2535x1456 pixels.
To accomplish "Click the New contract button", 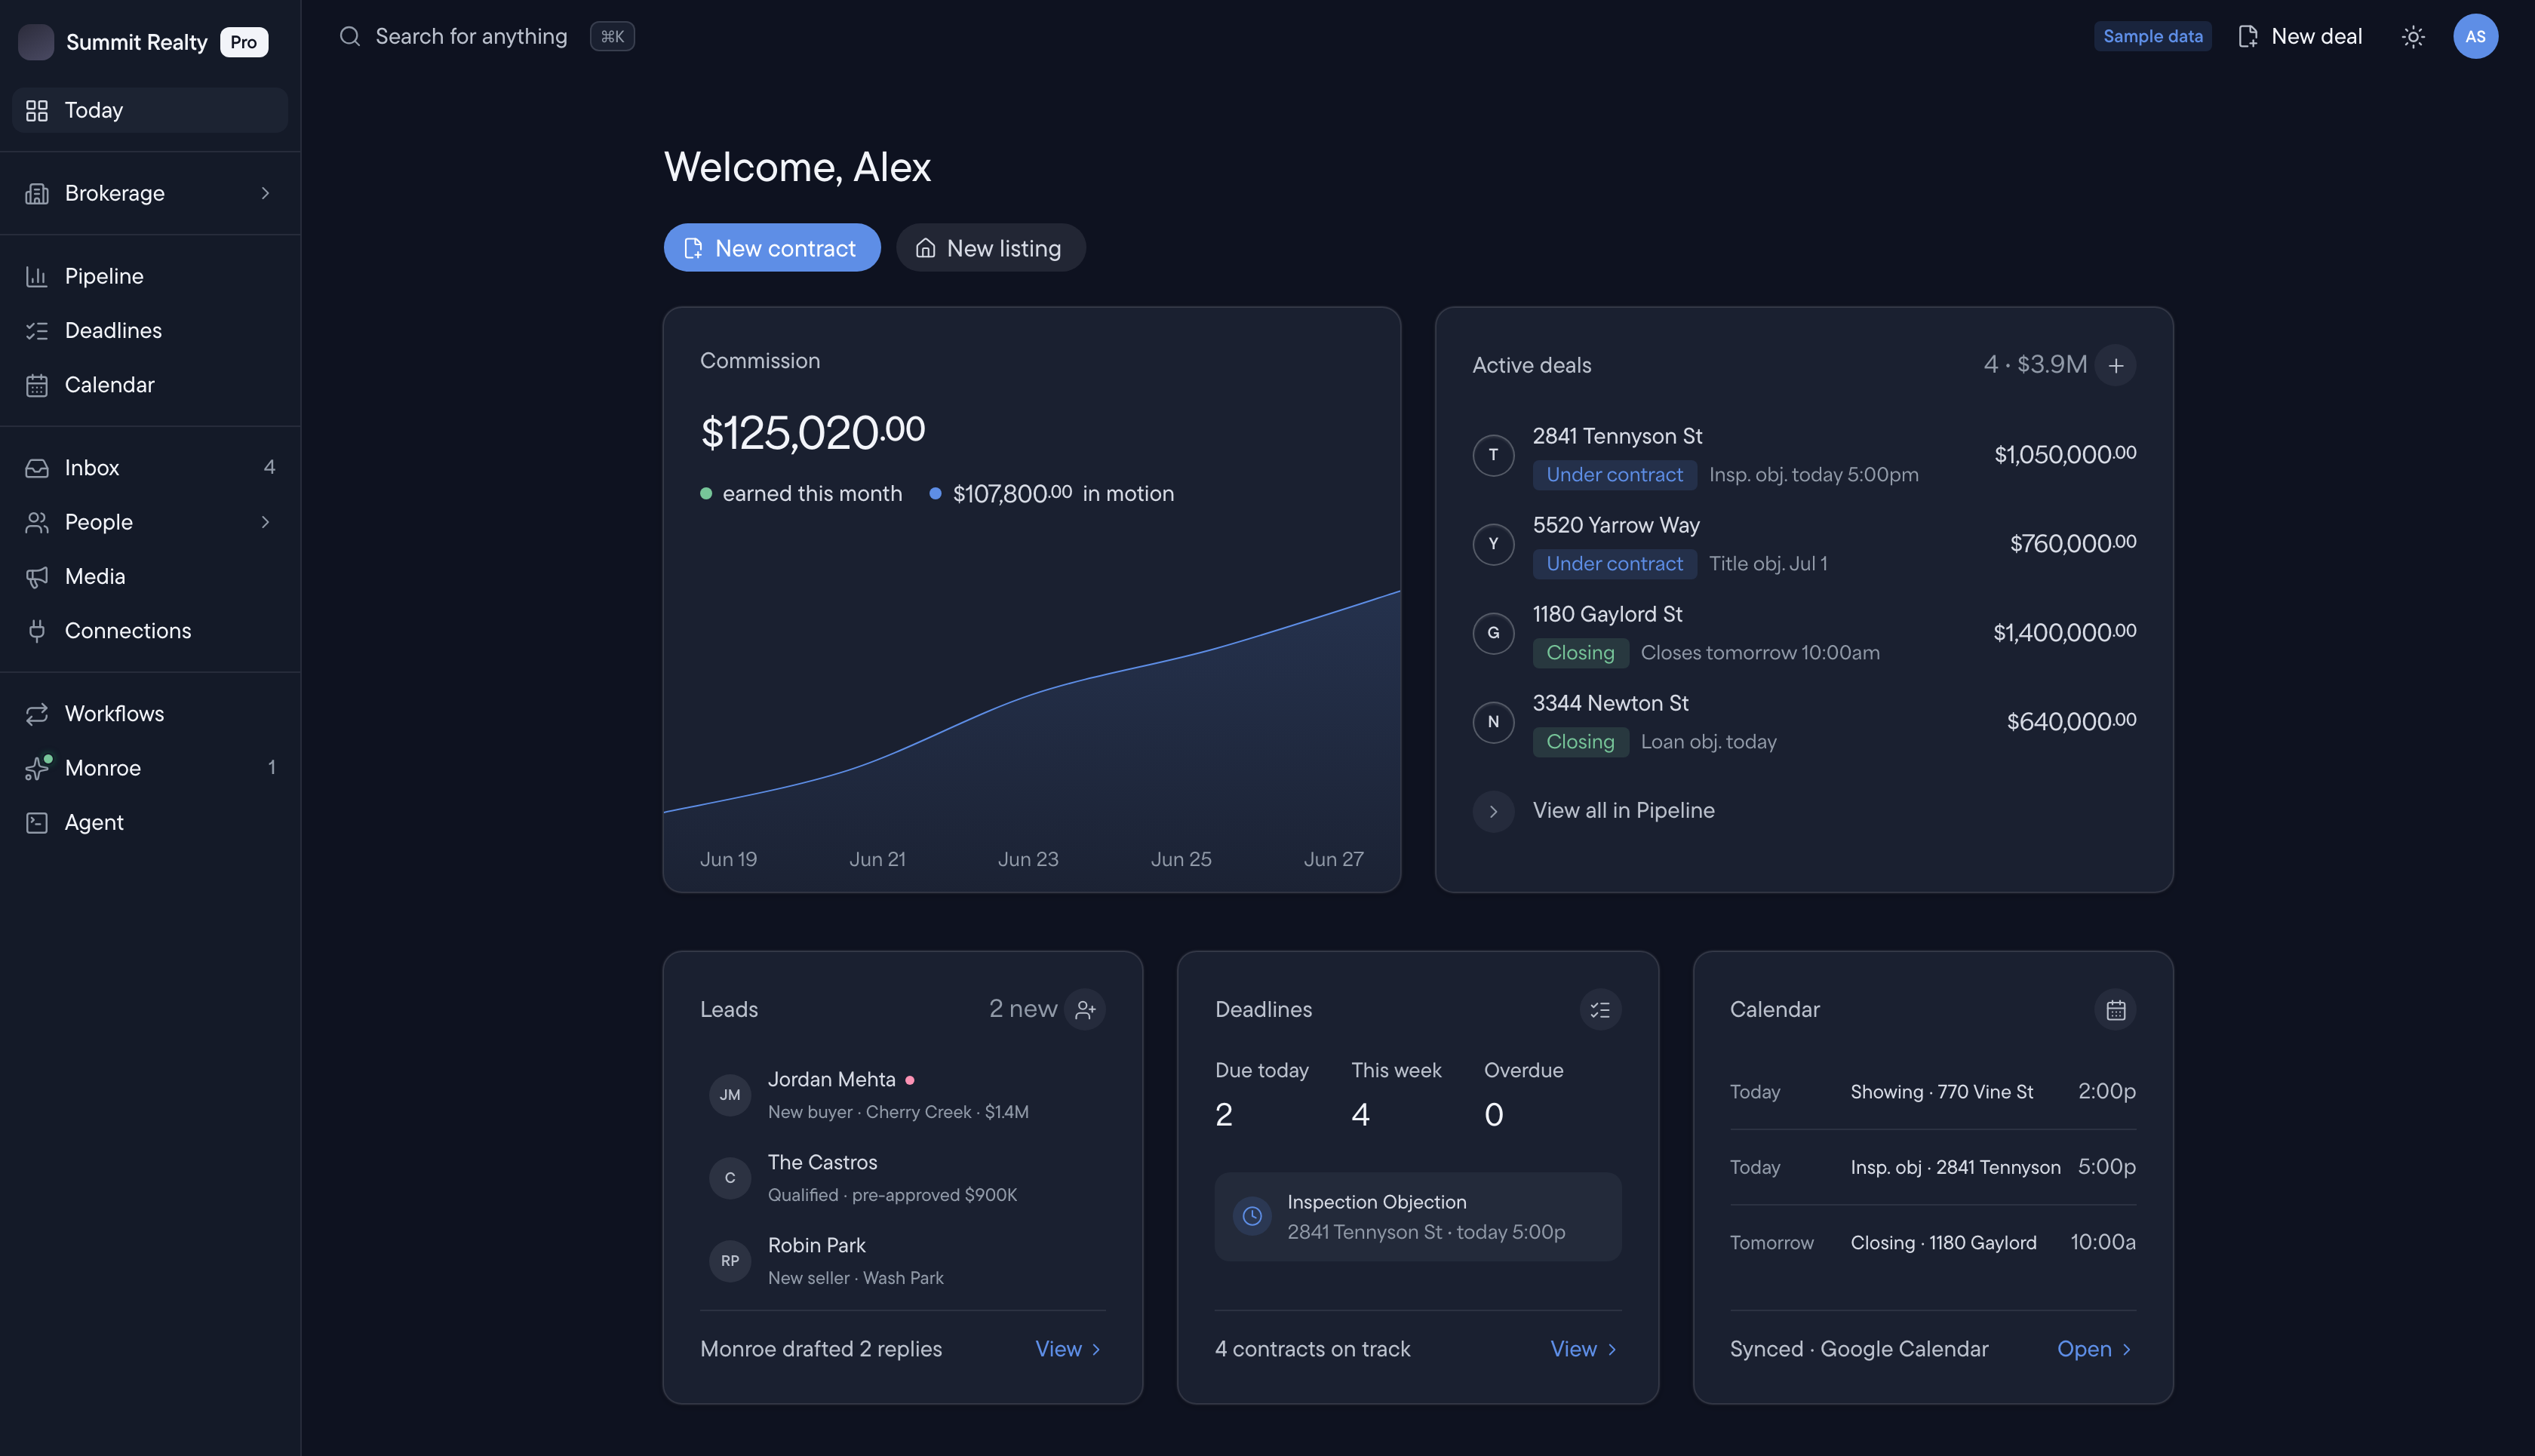I will 772,247.
